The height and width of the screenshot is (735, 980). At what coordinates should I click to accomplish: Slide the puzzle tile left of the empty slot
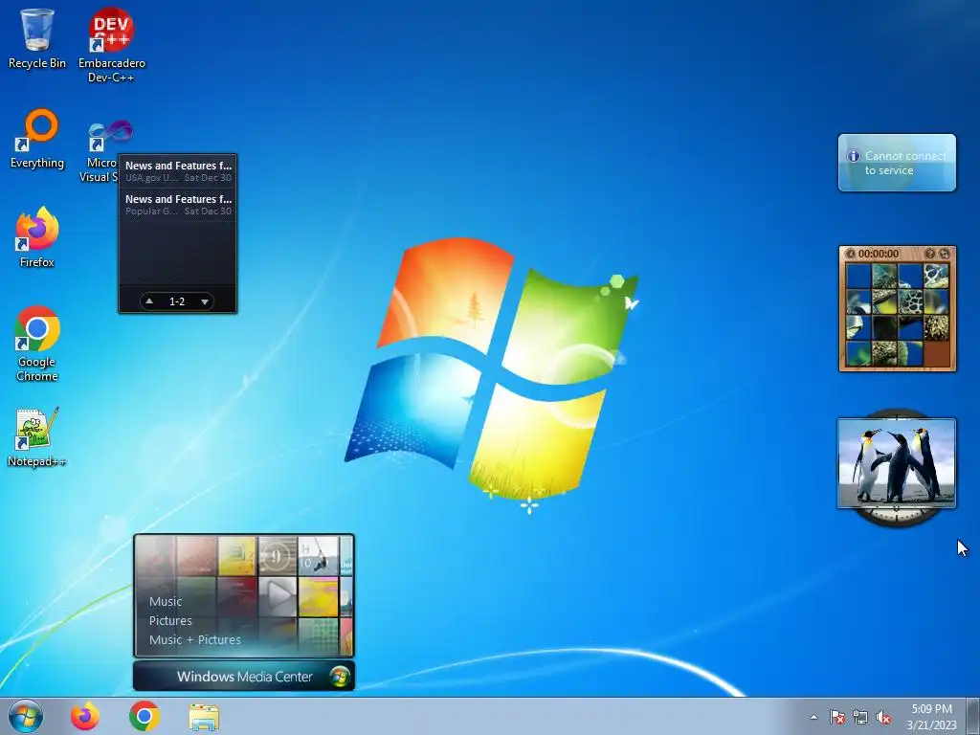click(911, 353)
